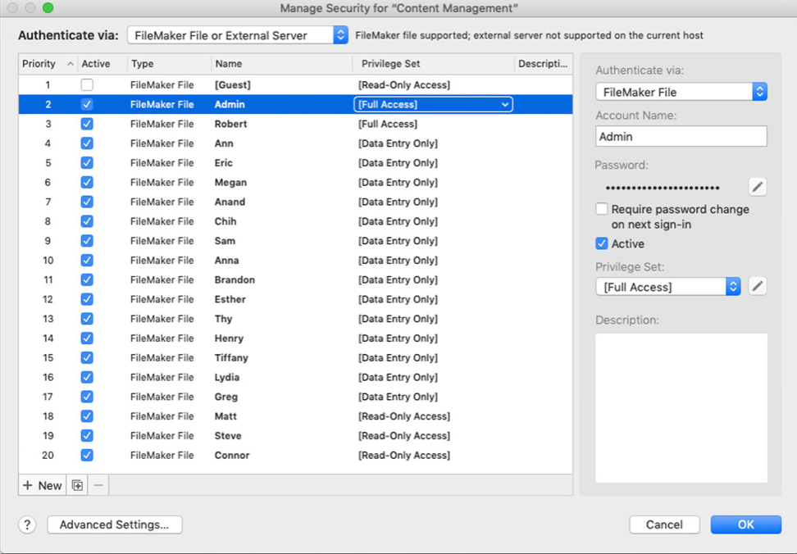The width and height of the screenshot is (797, 554).
Task: Open the top Authenticate via dropdown
Action: pos(237,35)
